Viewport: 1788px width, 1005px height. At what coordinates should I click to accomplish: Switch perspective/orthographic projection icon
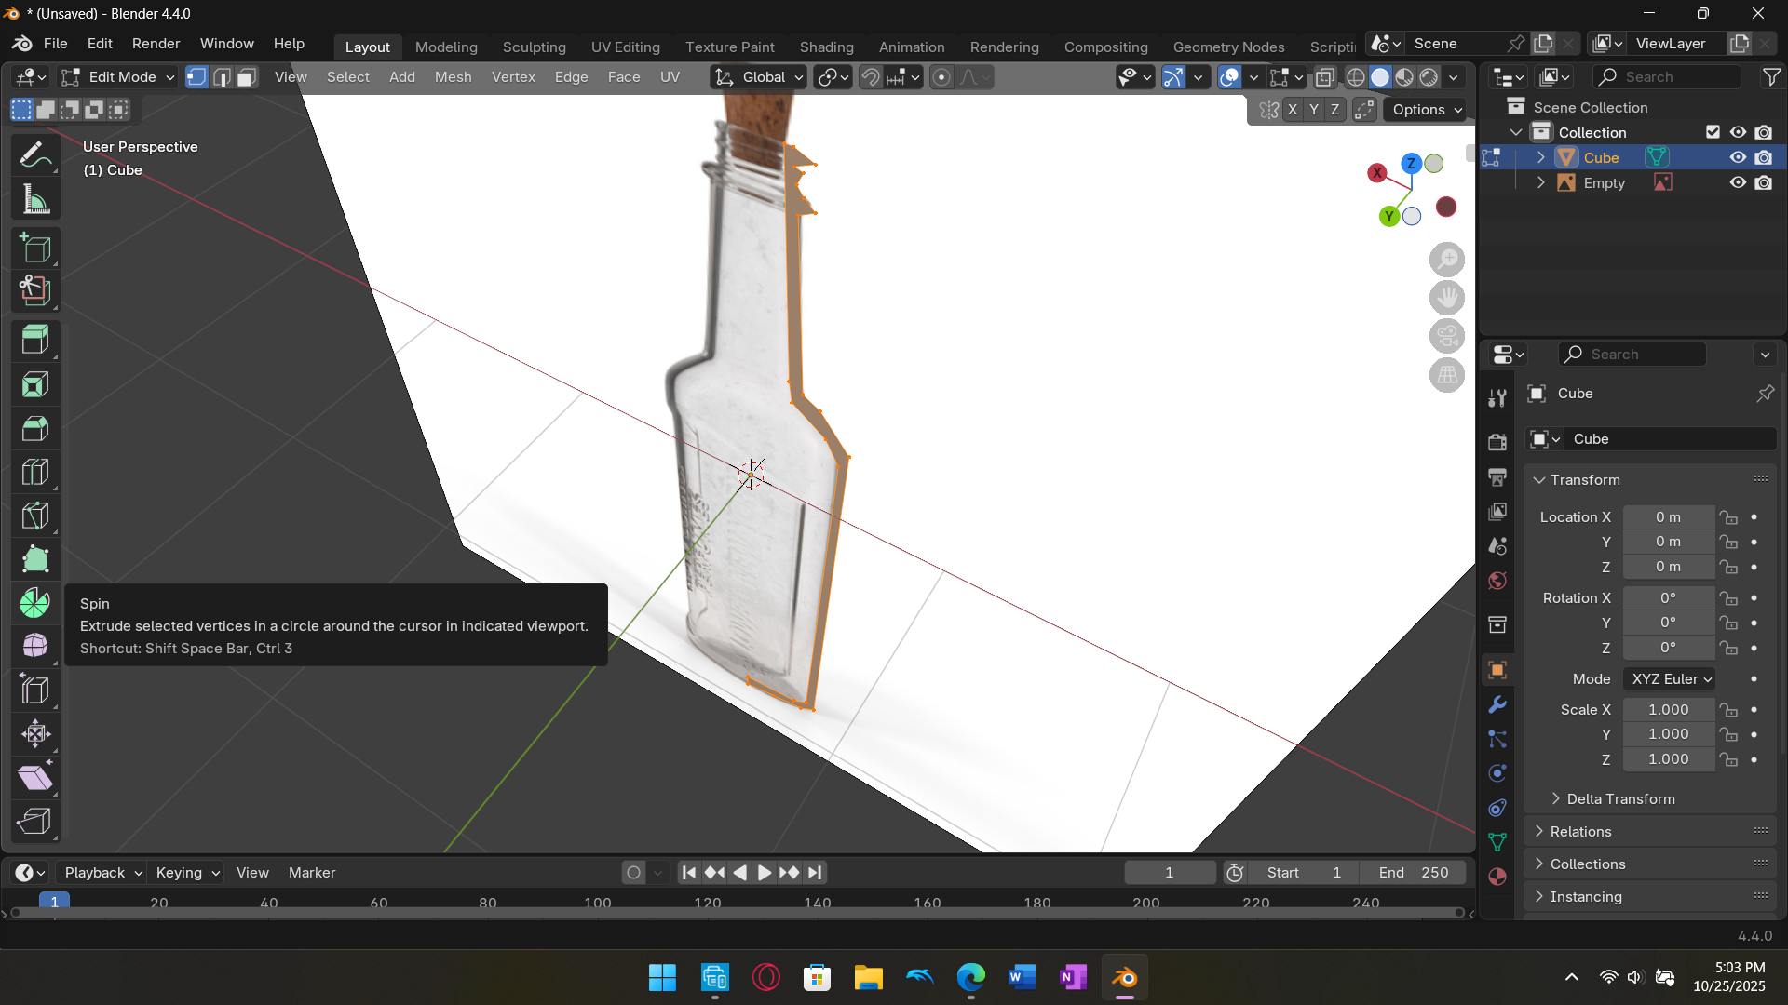1446,375
